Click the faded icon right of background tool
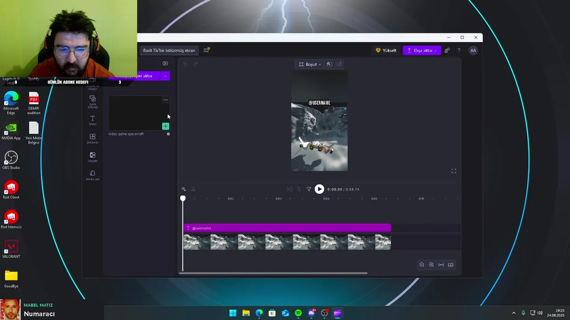570x320 pixels. pyautogui.click(x=339, y=64)
